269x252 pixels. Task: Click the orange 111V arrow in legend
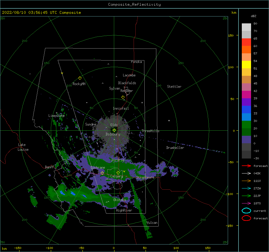point(246,181)
